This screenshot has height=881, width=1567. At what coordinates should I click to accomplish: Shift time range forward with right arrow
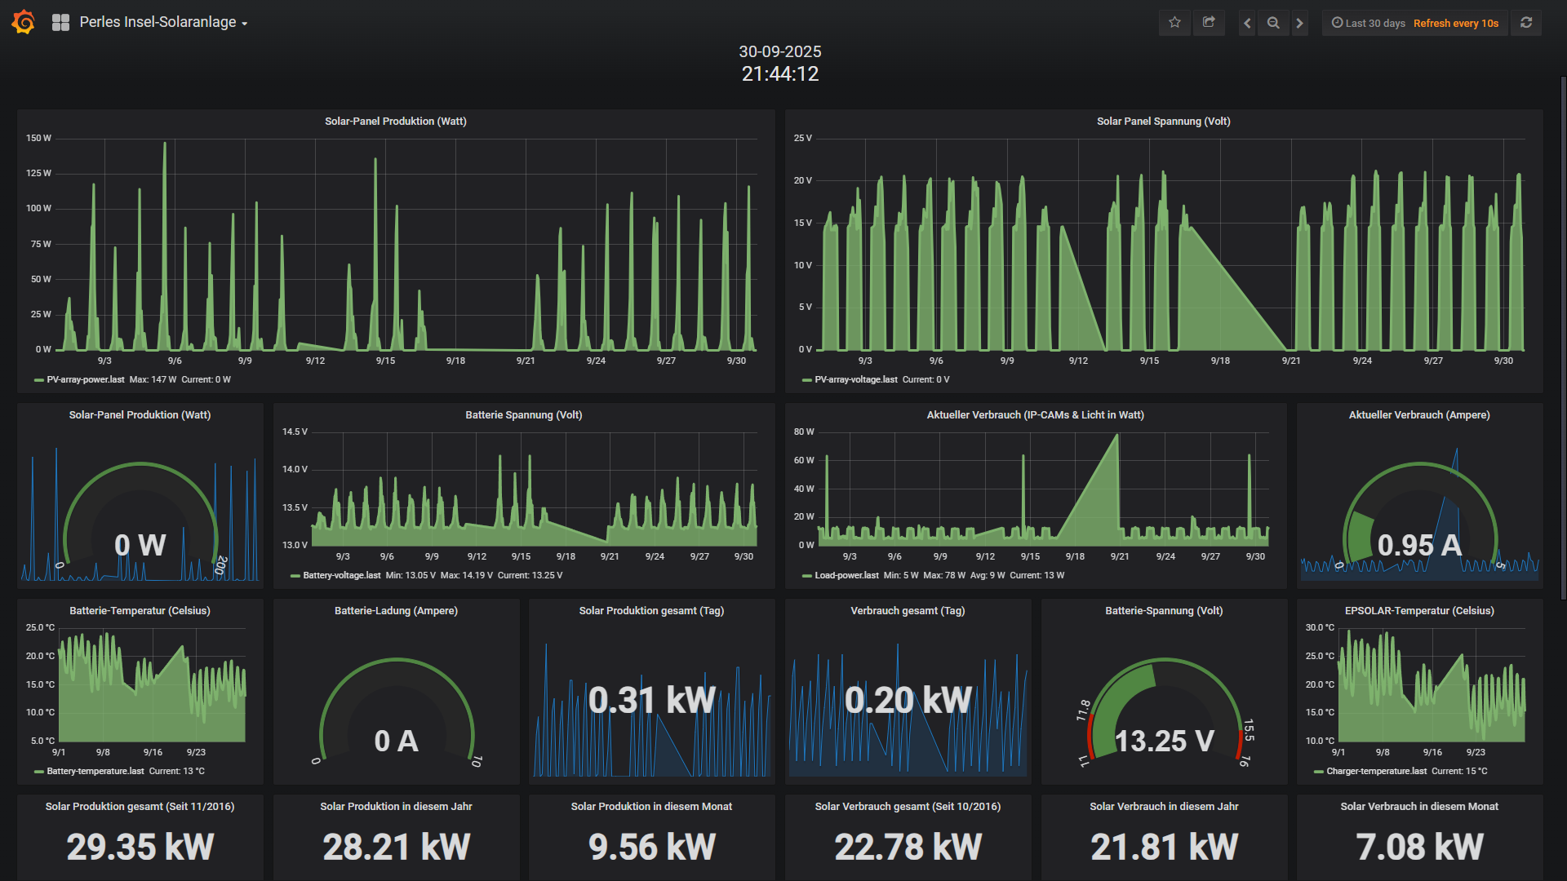[1299, 23]
